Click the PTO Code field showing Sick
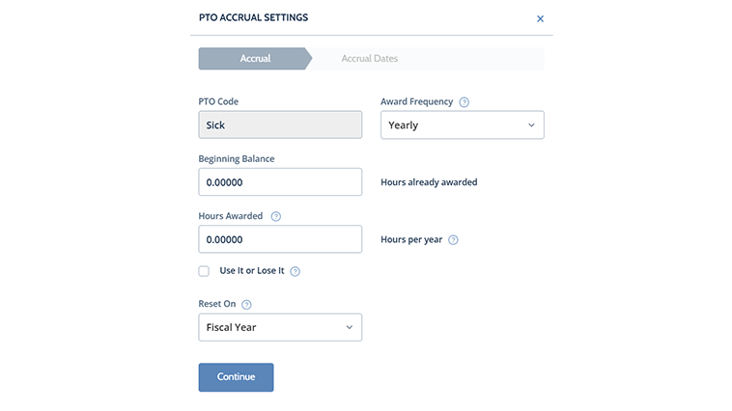Image resolution: width=732 pixels, height=411 pixels. pyautogui.click(x=280, y=125)
